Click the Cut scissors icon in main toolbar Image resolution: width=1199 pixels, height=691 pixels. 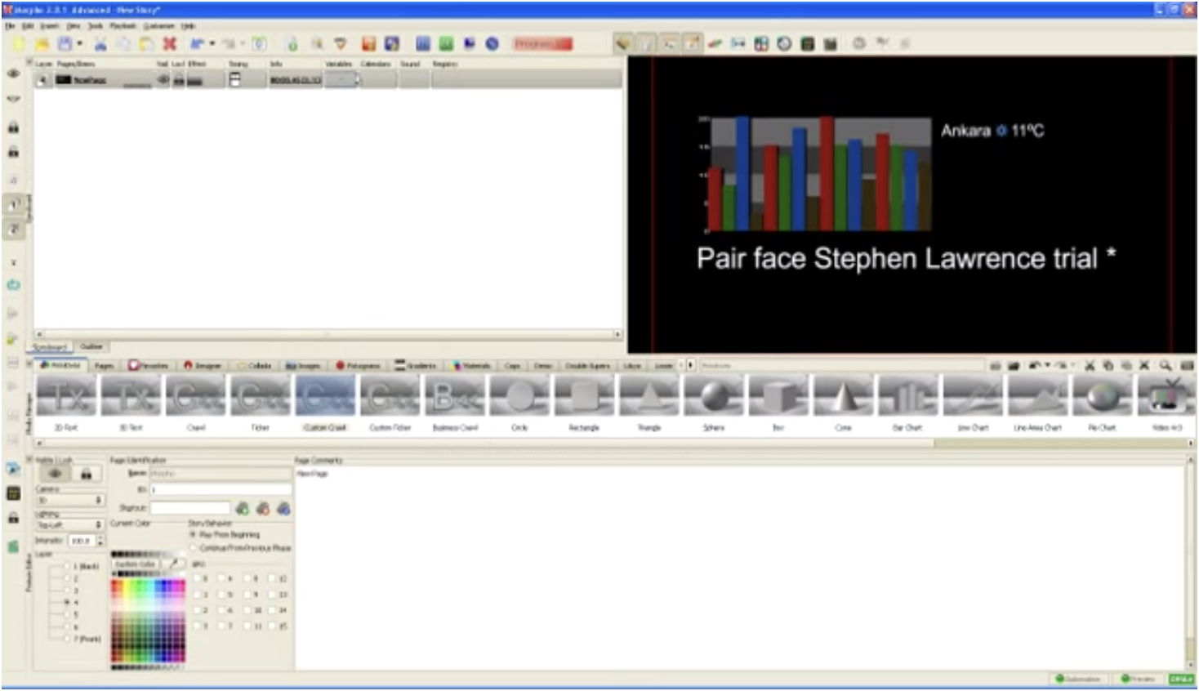coord(100,43)
